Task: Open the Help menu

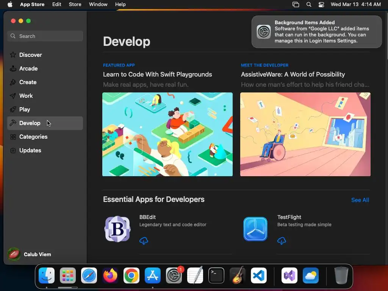Action: pyautogui.click(x=120, y=4)
